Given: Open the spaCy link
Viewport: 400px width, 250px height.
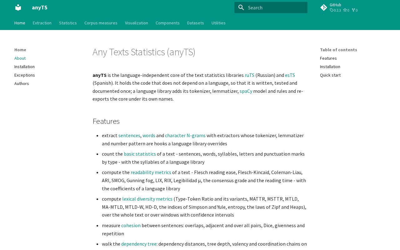Looking at the screenshot, I should coord(246,91).
